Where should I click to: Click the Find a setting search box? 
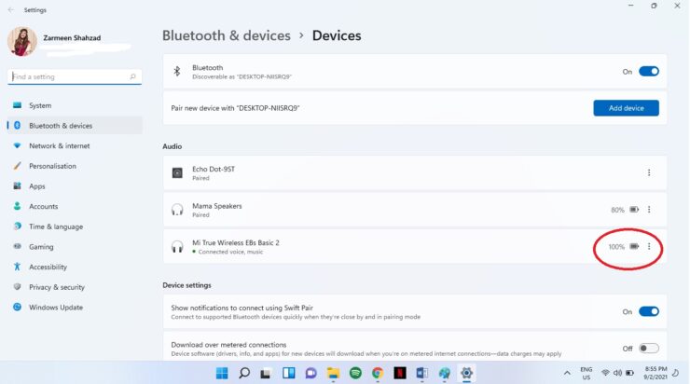(75, 76)
